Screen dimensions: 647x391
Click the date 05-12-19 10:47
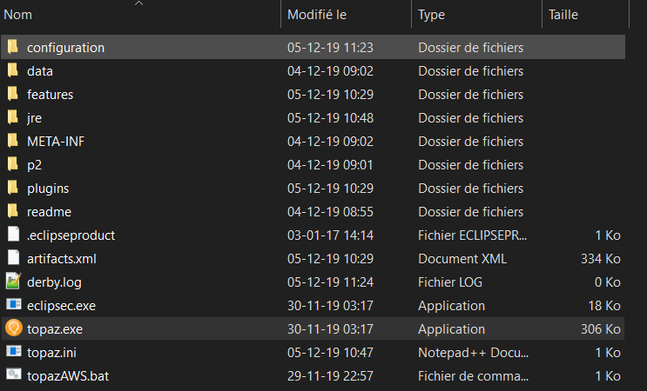coord(331,353)
